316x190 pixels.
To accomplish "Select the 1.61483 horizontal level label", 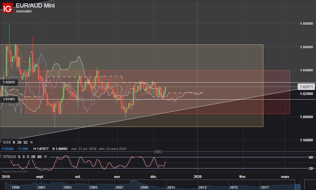I will point(9,99).
